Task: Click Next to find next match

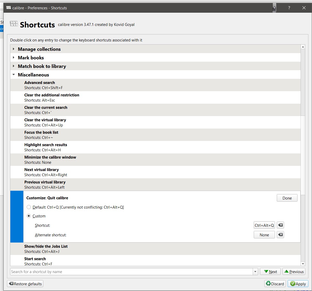Action: pyautogui.click(x=270, y=272)
